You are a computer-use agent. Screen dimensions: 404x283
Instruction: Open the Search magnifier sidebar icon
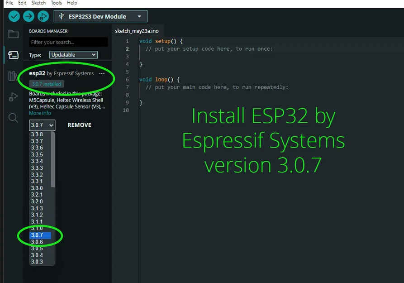pos(13,118)
